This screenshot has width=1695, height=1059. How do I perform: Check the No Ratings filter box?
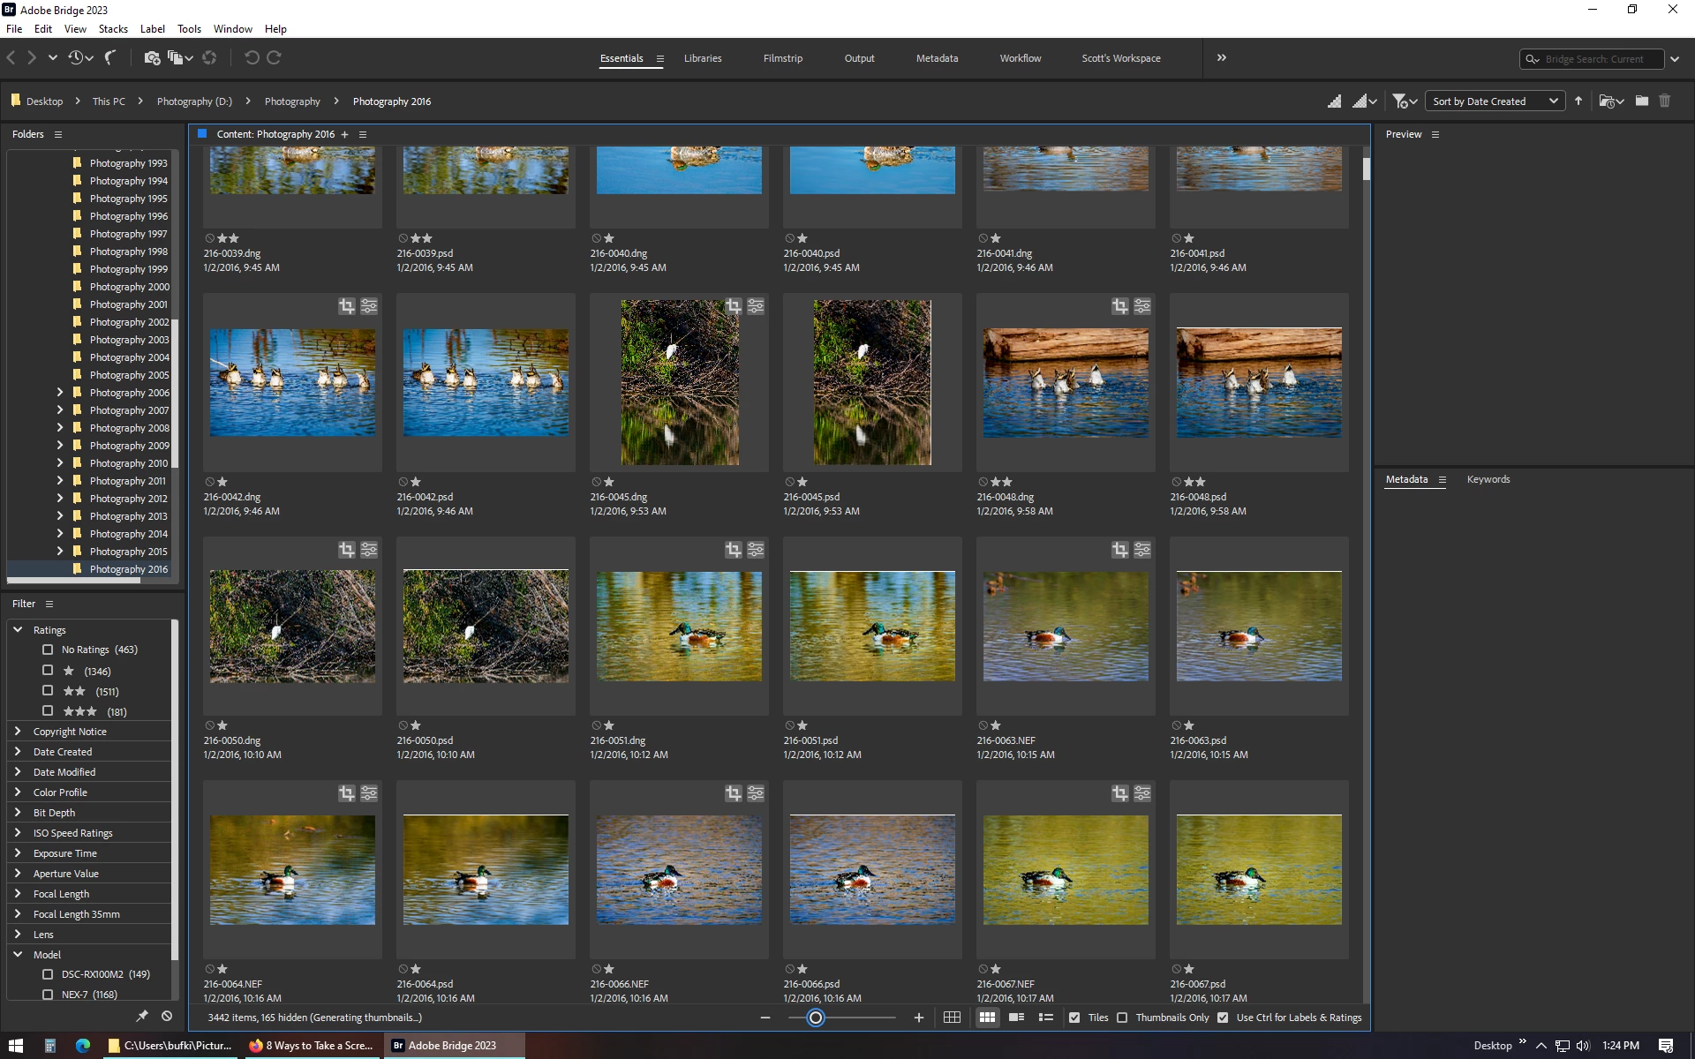tap(48, 650)
